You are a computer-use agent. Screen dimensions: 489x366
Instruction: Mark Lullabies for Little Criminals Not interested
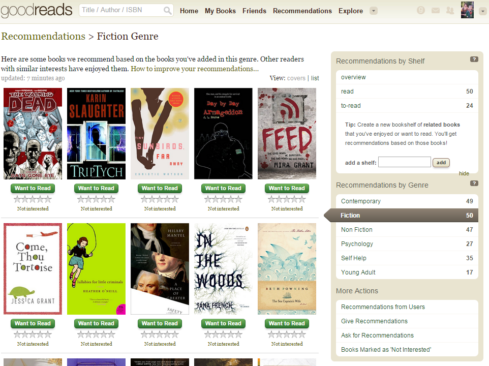click(97, 344)
